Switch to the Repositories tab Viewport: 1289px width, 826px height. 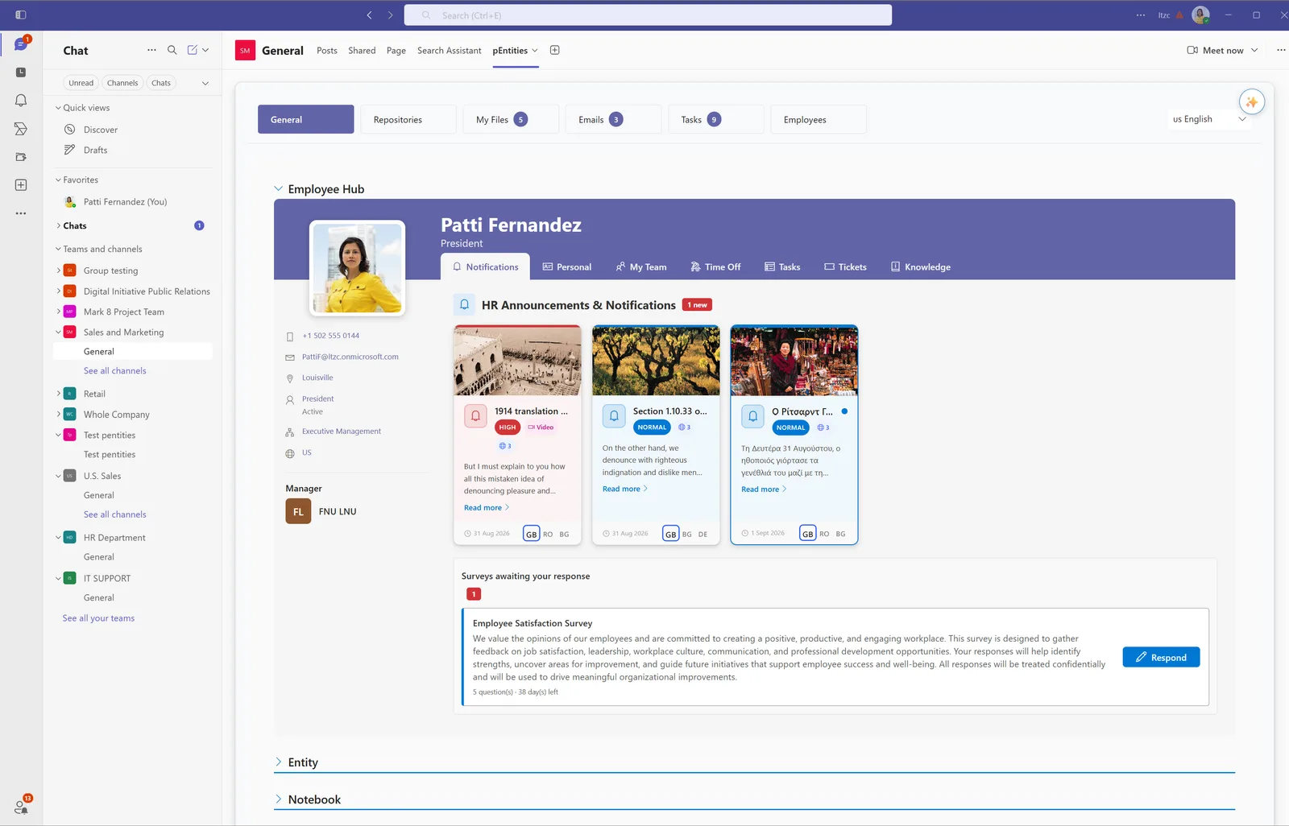[x=408, y=119]
